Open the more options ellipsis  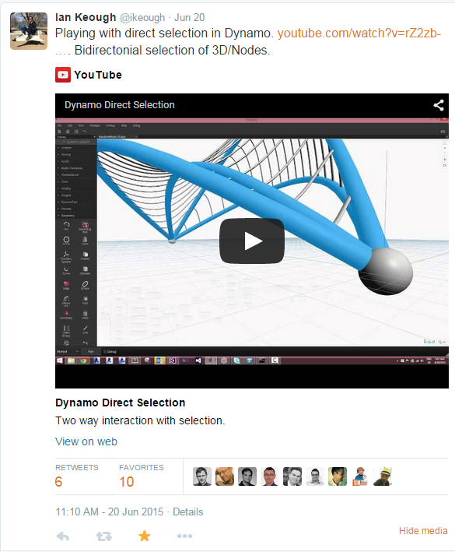[184, 536]
